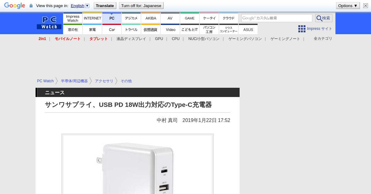
Task: Click the 半導体/周辺機器 breadcrumb
Action: coord(74,81)
